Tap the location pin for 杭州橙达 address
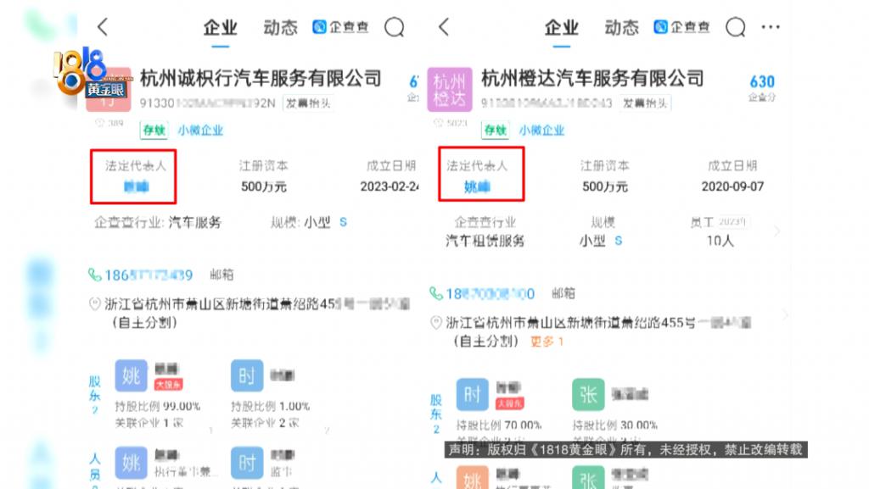Viewport: 869px width, 489px height. (x=436, y=323)
